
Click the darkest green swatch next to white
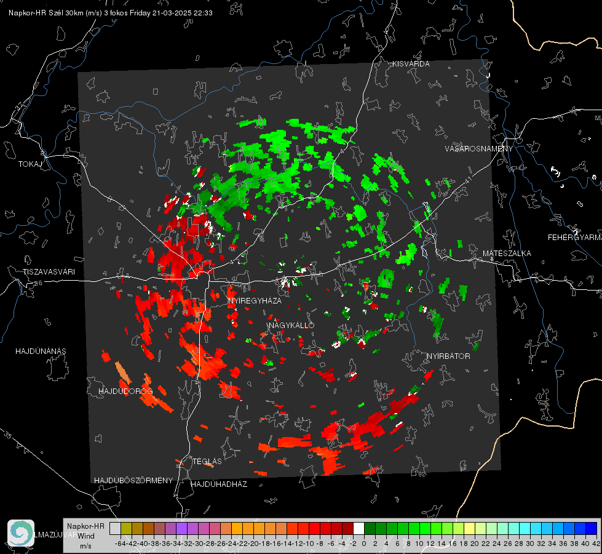coord(370,528)
